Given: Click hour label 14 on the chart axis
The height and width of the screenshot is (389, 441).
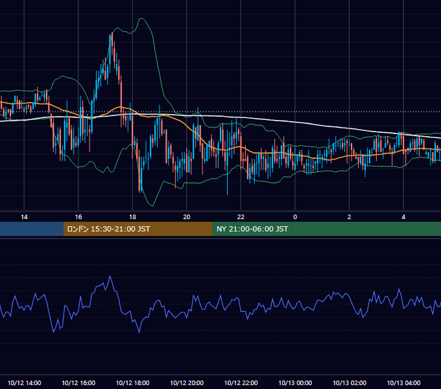Looking at the screenshot, I should (24, 217).
